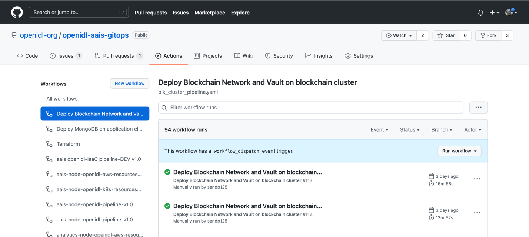Open kebab menu for run #112
The height and width of the screenshot is (237, 529).
click(x=477, y=213)
